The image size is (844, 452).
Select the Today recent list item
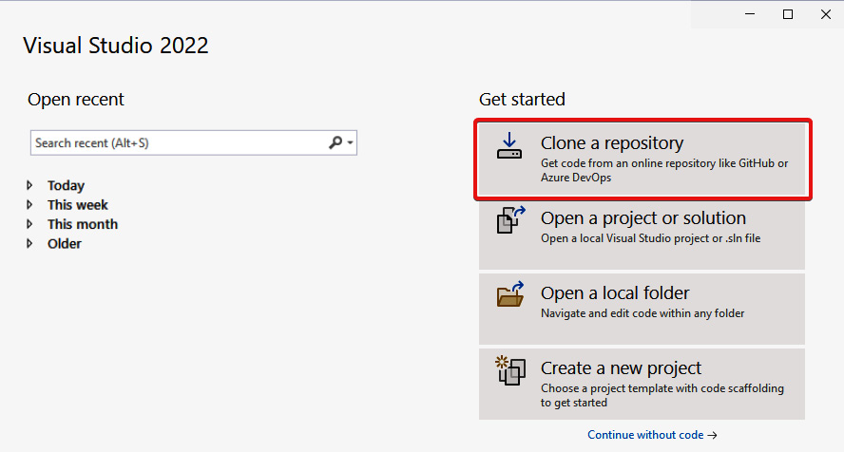66,185
